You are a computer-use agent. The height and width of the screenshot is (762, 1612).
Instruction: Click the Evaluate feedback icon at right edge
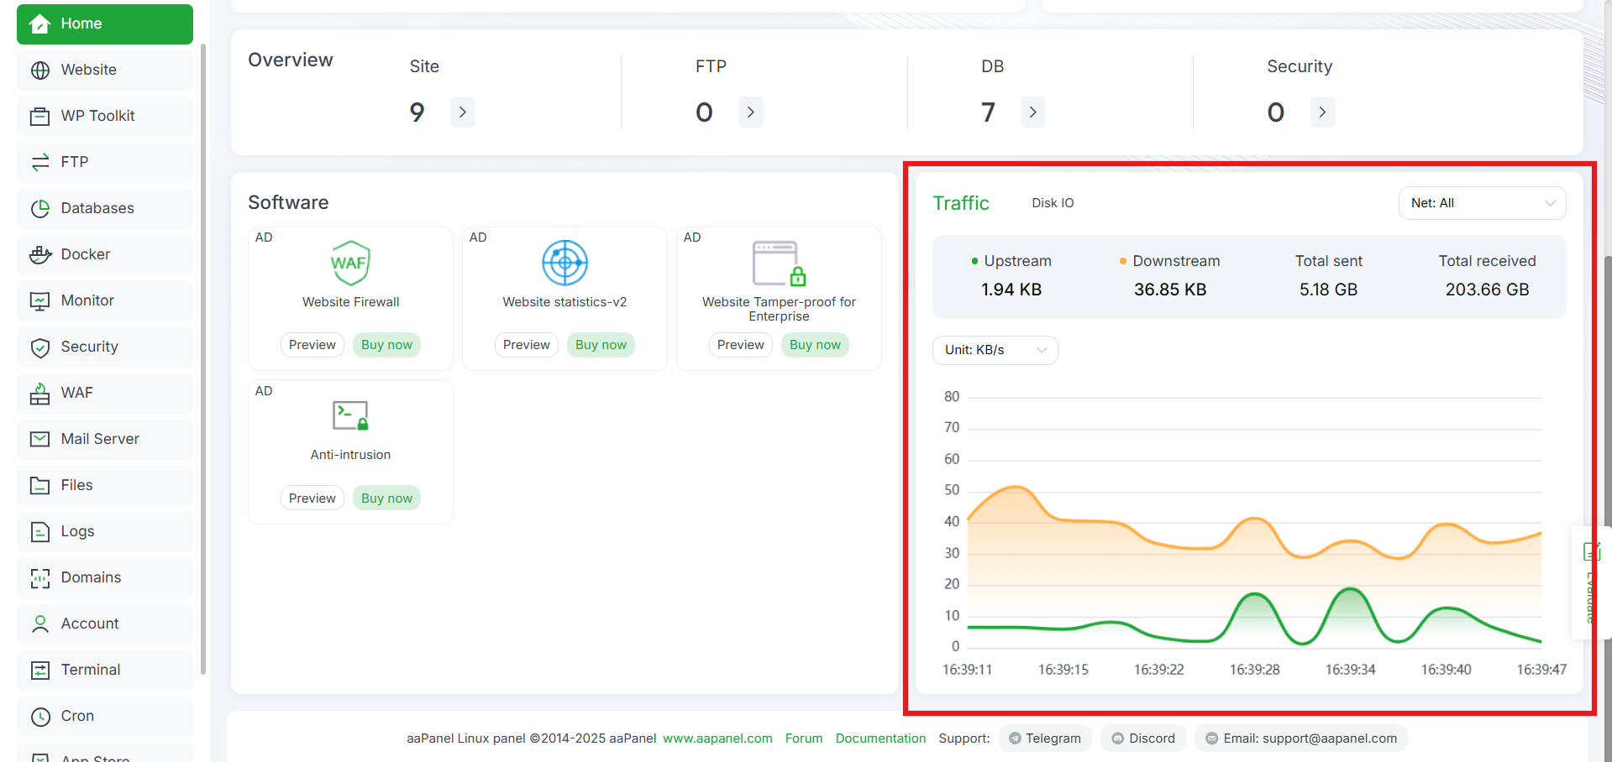pos(1591,552)
